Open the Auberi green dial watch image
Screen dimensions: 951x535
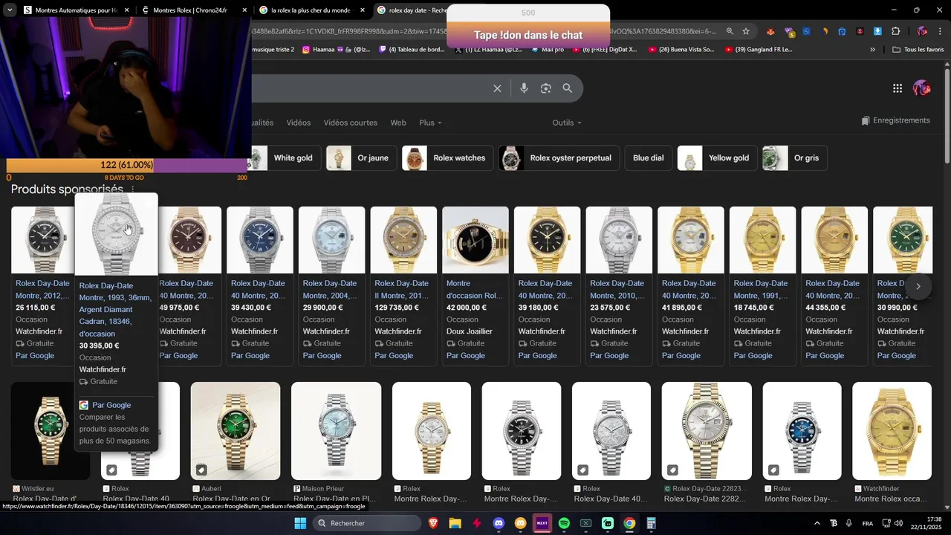click(x=236, y=431)
